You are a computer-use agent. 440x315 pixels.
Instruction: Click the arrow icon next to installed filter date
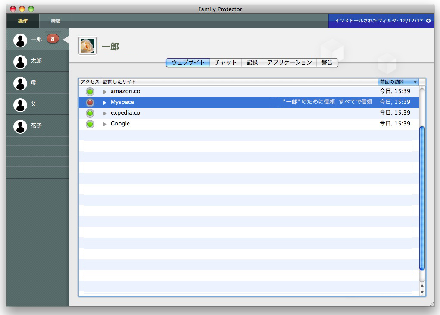(428, 21)
